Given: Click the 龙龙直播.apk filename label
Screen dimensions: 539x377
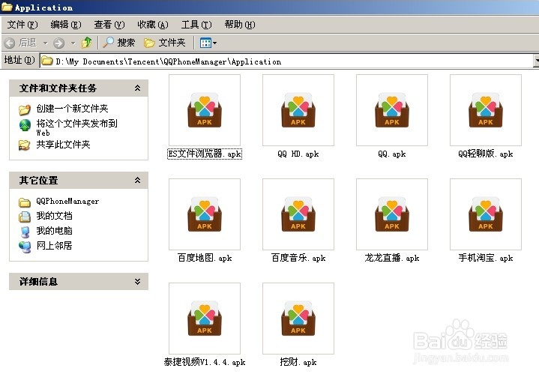Looking at the screenshot, I should tap(392, 258).
